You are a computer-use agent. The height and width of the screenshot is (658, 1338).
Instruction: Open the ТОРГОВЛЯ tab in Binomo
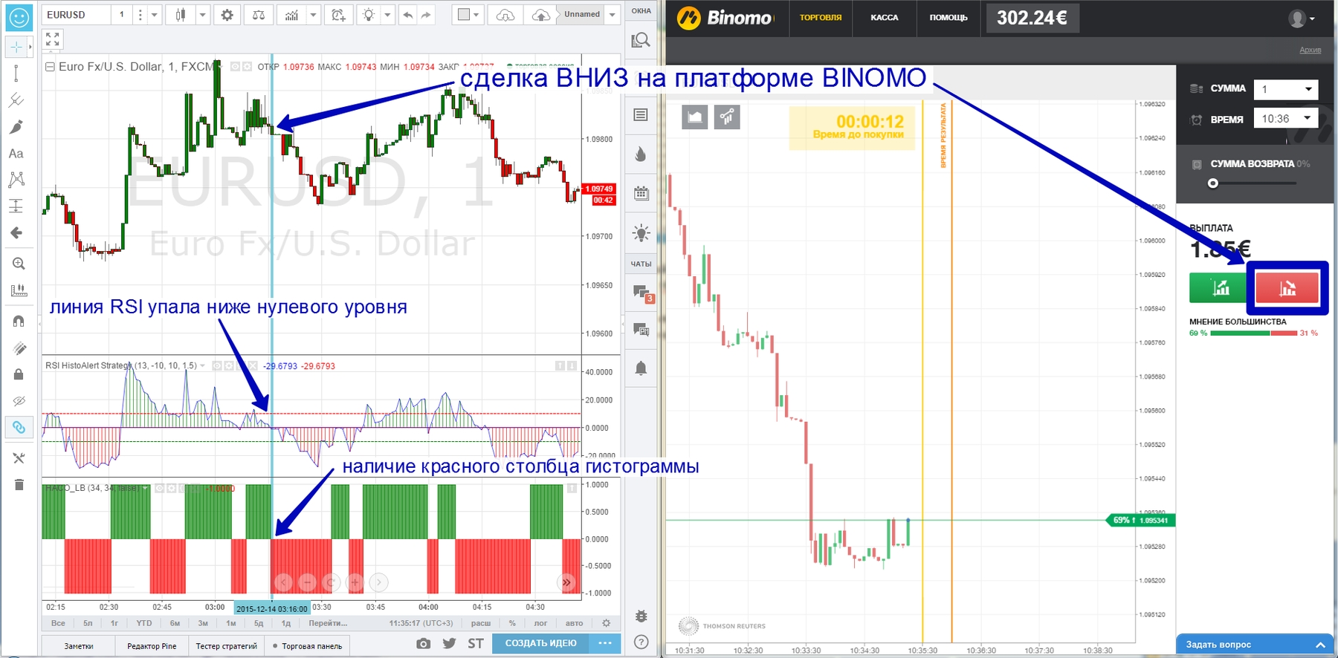tap(821, 18)
